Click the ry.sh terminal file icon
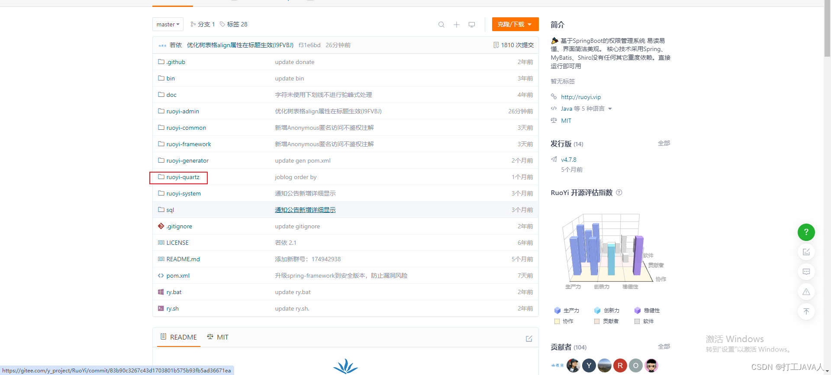 click(161, 308)
